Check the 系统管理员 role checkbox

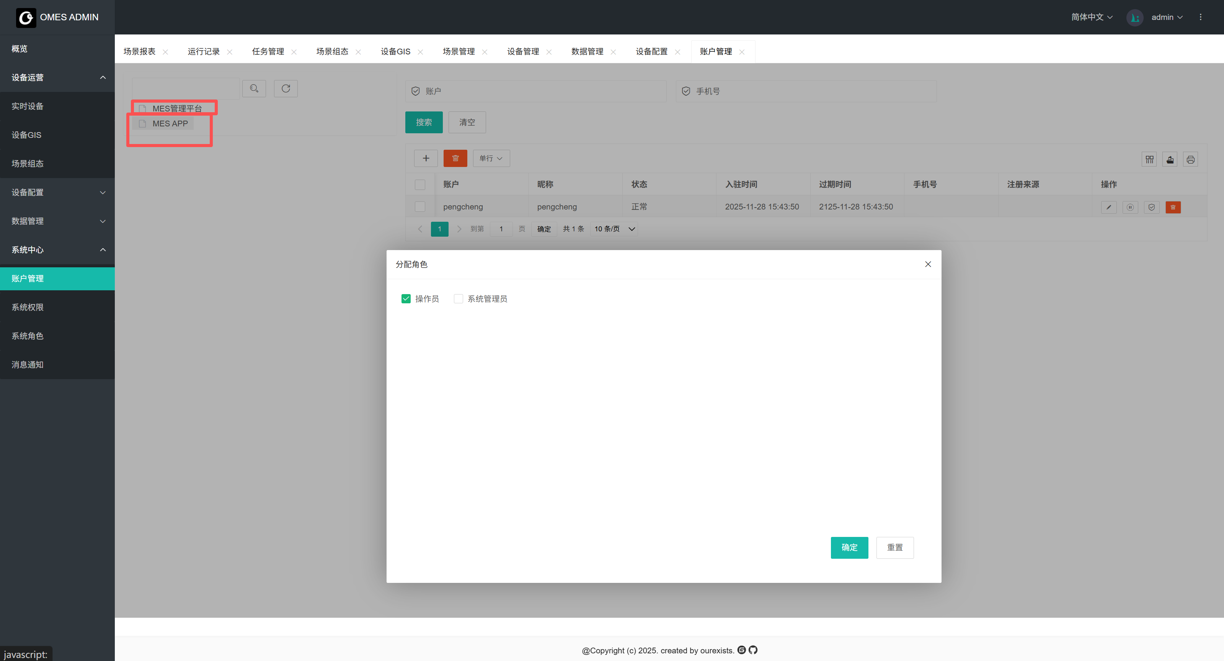coord(458,299)
